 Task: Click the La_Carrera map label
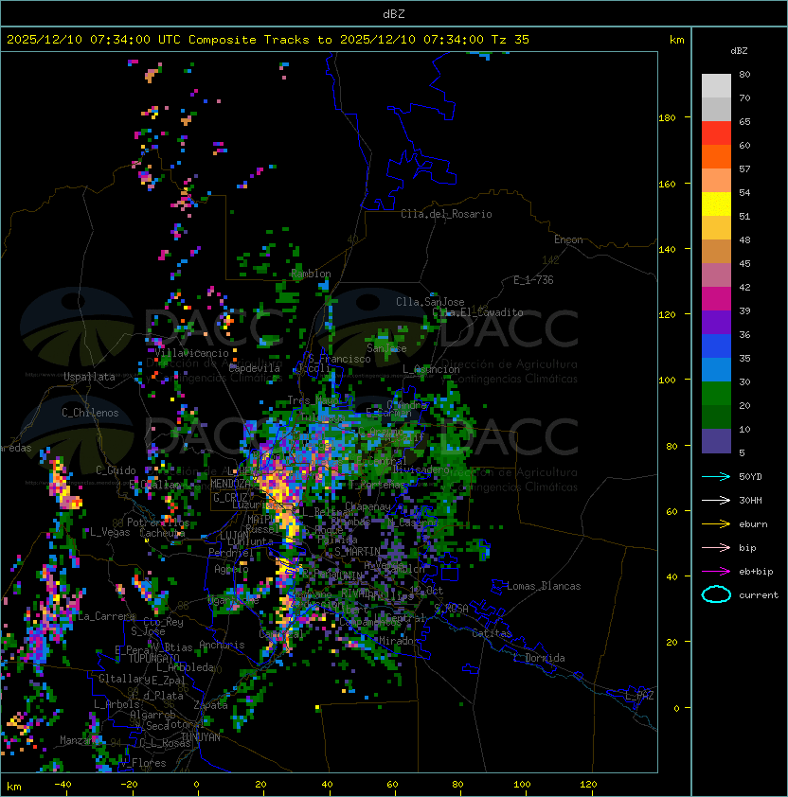[106, 616]
